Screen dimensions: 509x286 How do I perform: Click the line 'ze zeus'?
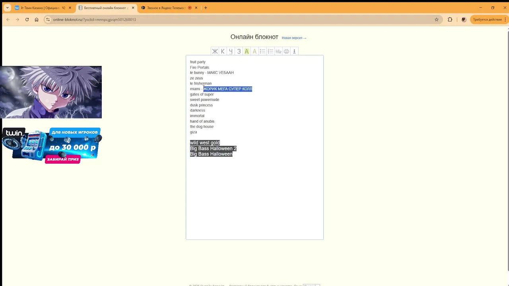(x=196, y=78)
